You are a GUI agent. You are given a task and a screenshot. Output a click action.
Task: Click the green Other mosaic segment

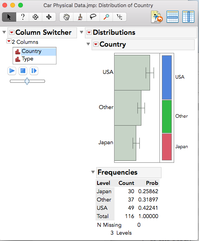click(167, 117)
